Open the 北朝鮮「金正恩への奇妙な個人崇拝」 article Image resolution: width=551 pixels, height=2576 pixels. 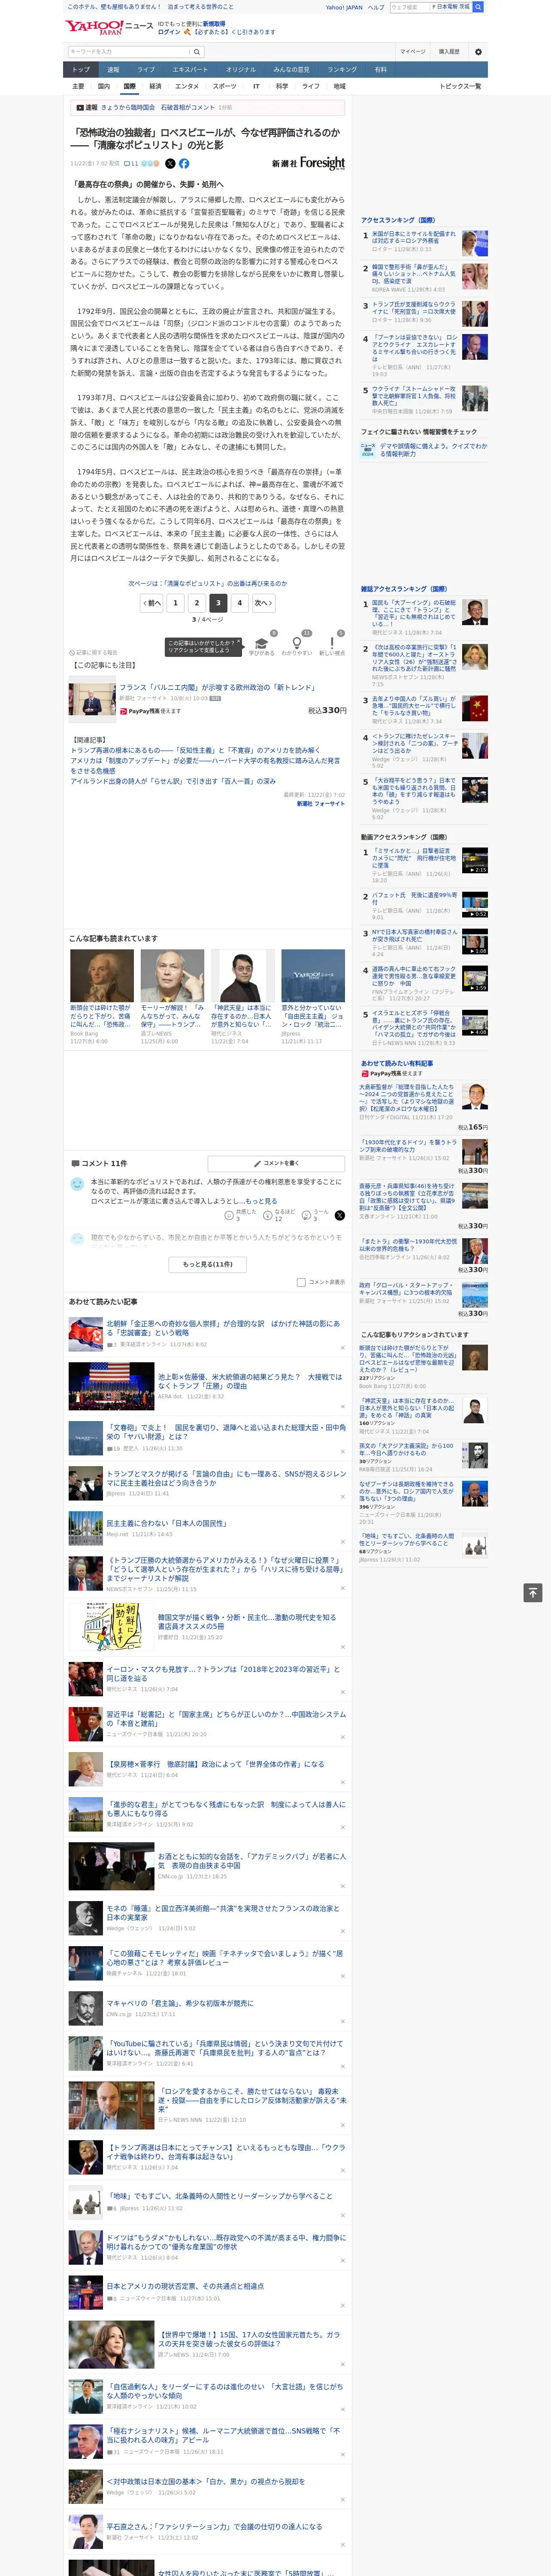224,1328
